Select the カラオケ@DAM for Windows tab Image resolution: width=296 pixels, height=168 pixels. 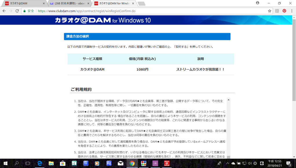click(x=114, y=3)
